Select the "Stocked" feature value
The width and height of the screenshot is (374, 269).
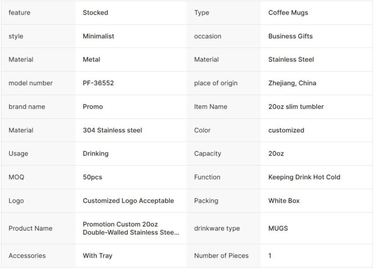(95, 13)
